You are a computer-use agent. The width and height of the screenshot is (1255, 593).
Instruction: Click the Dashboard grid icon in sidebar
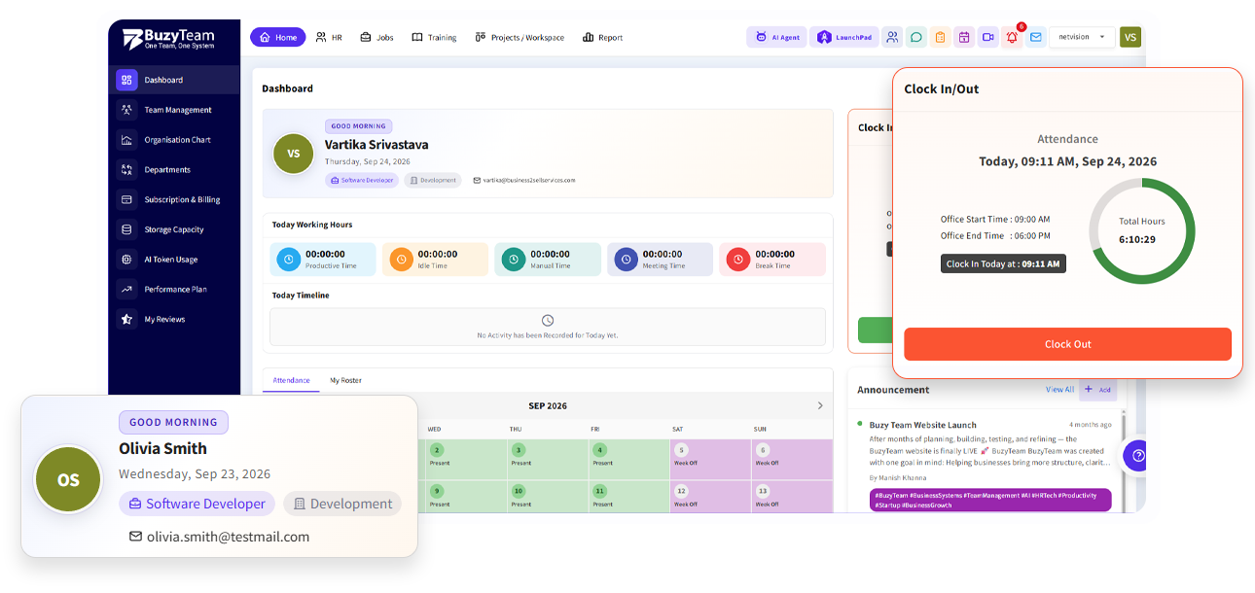click(125, 80)
